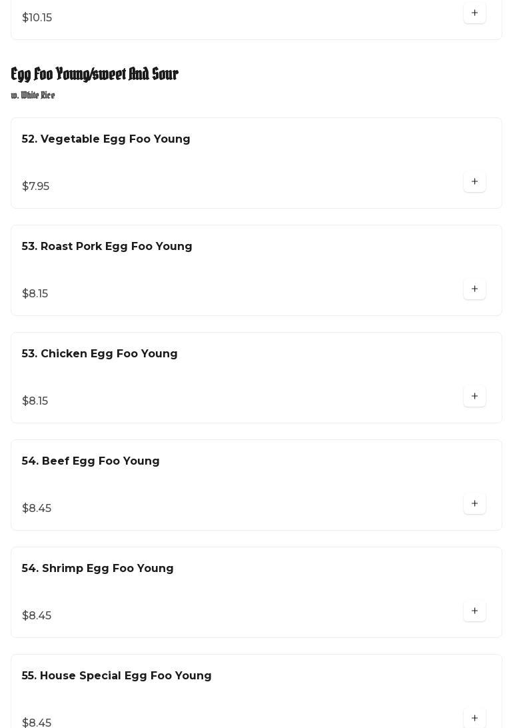Open 53. Roast Pork Egg Foo Young
The image size is (513, 728).
coord(107,247)
